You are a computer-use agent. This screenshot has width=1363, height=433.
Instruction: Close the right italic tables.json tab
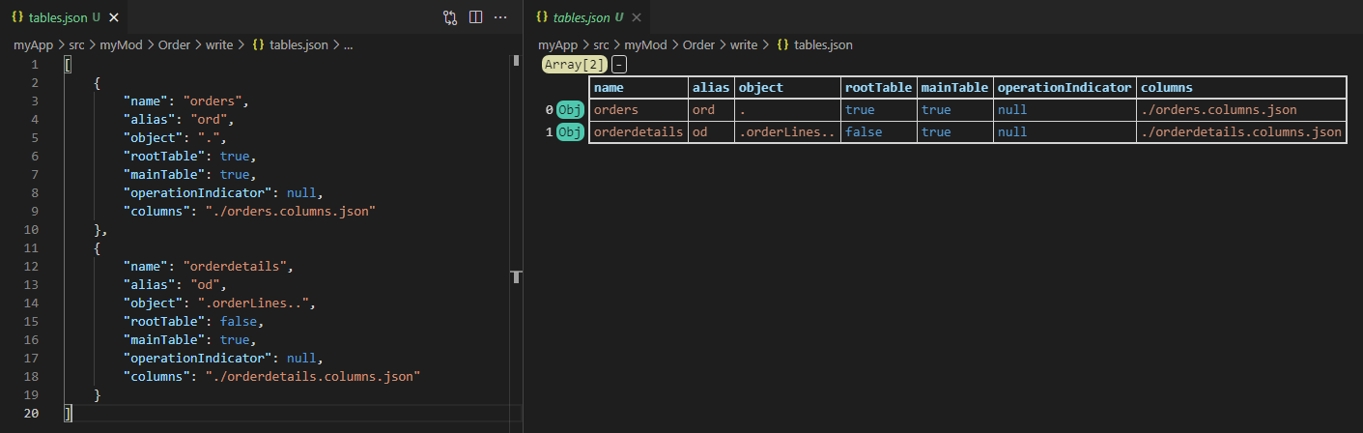[639, 17]
